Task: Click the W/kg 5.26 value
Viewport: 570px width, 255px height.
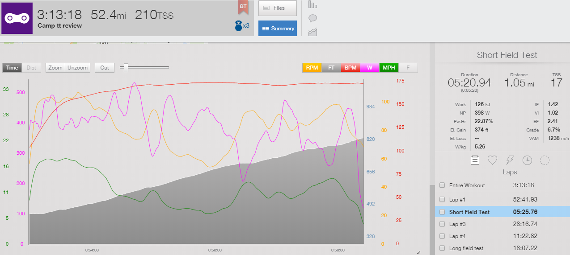Action: pyautogui.click(x=479, y=147)
